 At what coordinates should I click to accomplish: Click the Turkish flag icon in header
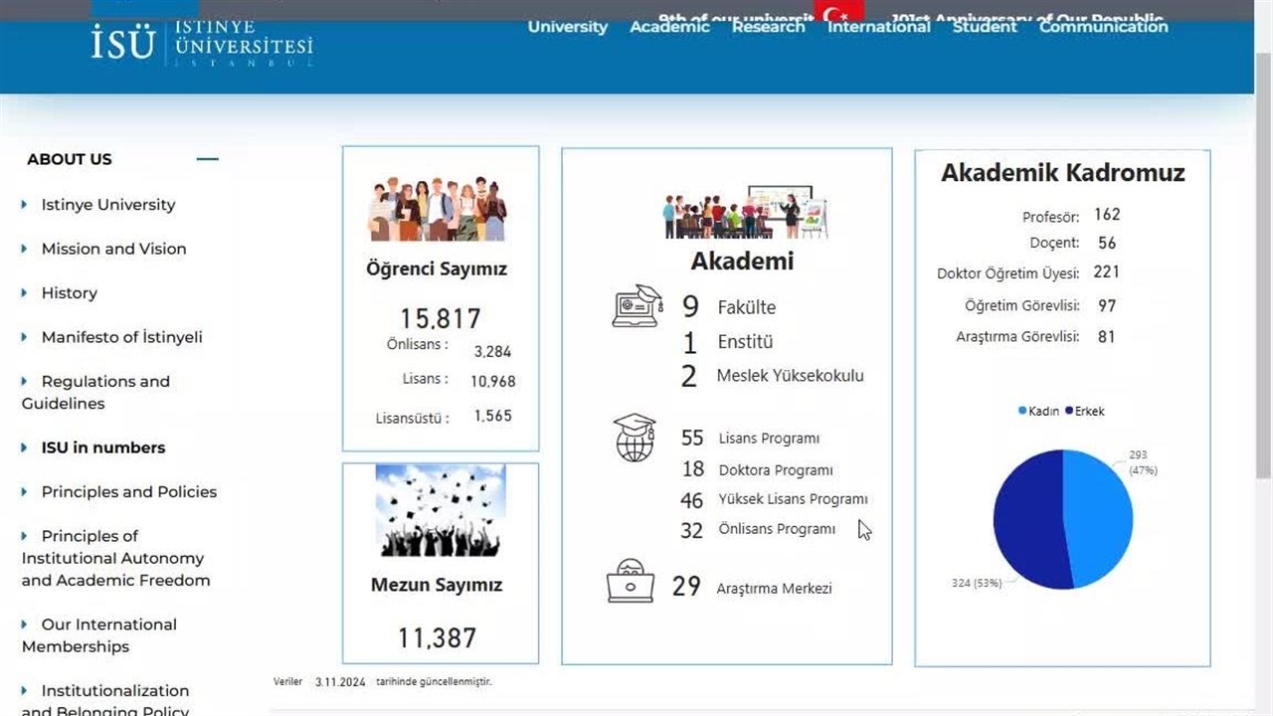(837, 14)
